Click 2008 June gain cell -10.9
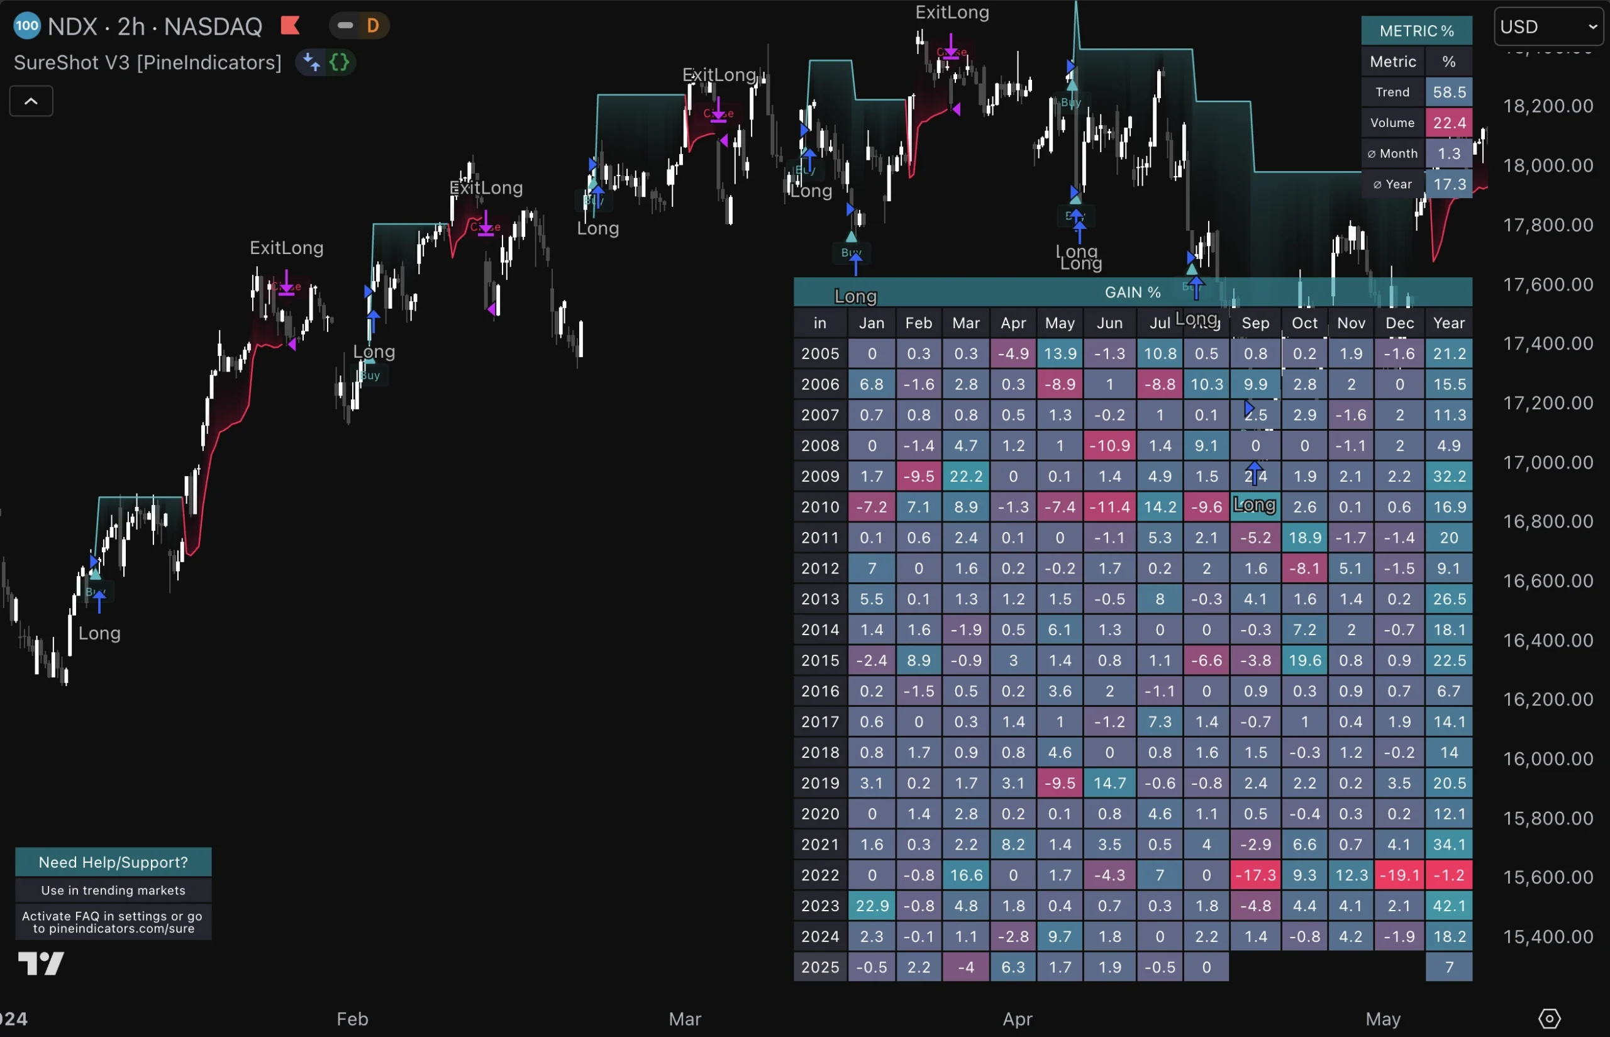 [1109, 446]
